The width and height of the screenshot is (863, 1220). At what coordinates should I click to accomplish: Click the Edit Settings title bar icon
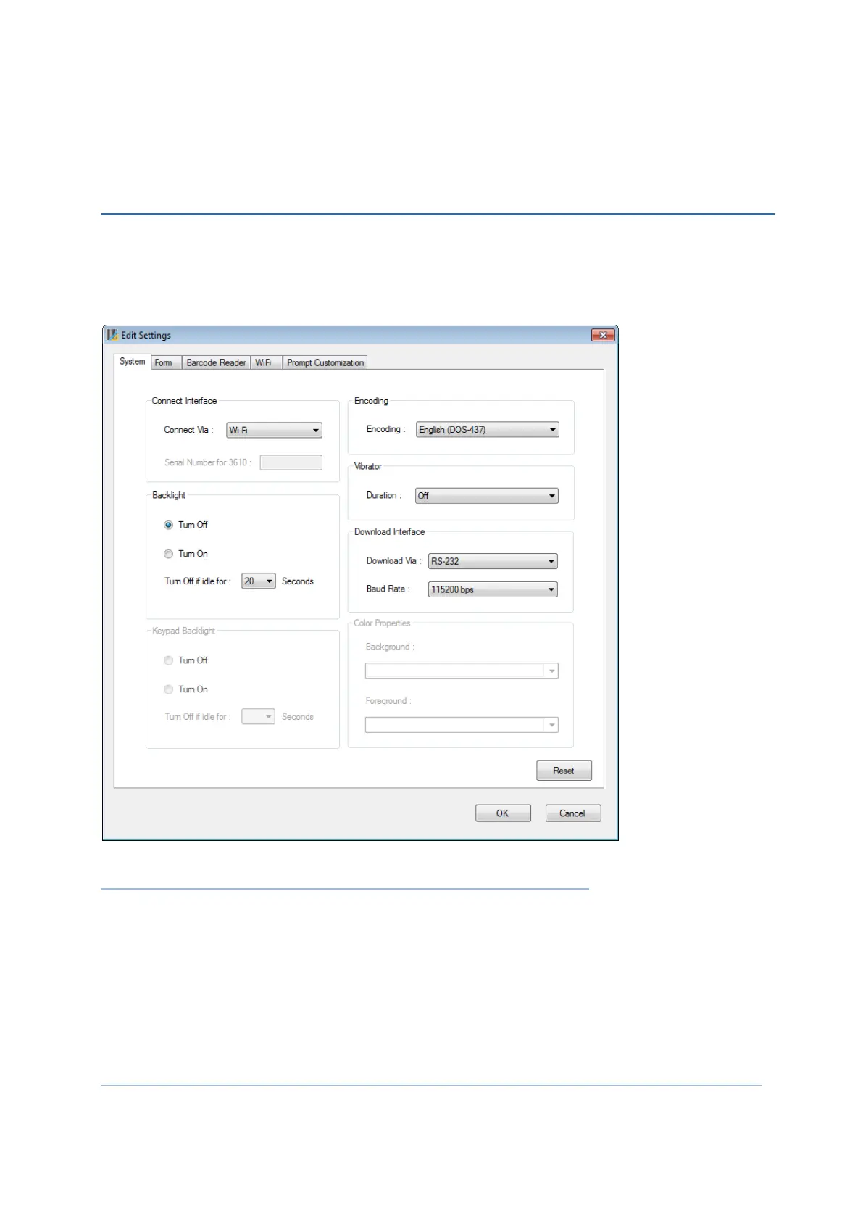click(x=112, y=335)
